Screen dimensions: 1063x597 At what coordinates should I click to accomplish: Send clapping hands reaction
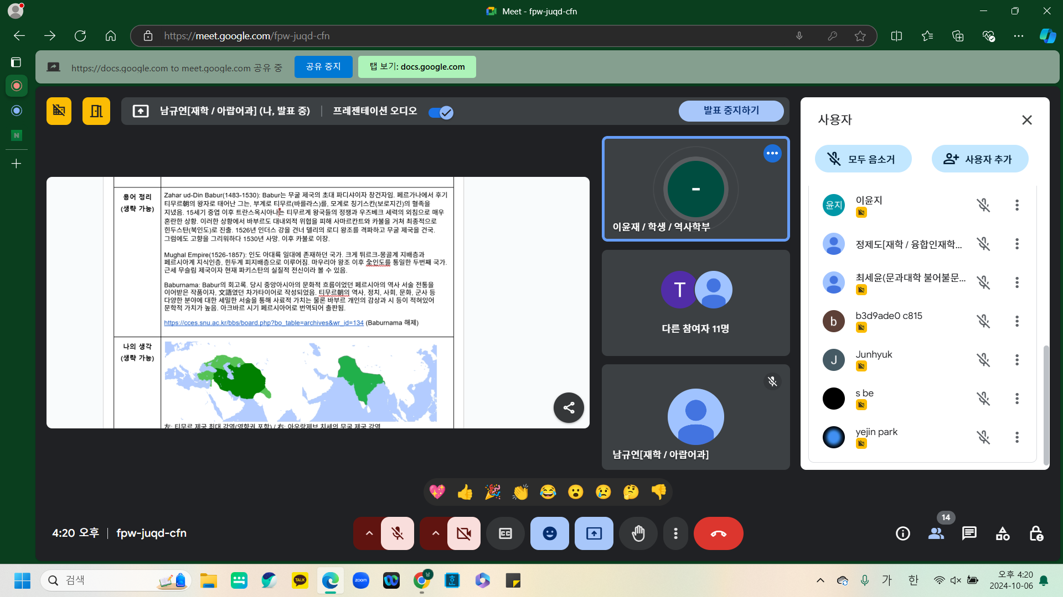pyautogui.click(x=520, y=492)
